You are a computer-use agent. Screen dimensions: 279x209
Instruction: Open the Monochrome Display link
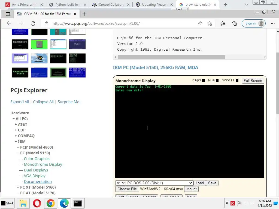[x=43, y=164]
